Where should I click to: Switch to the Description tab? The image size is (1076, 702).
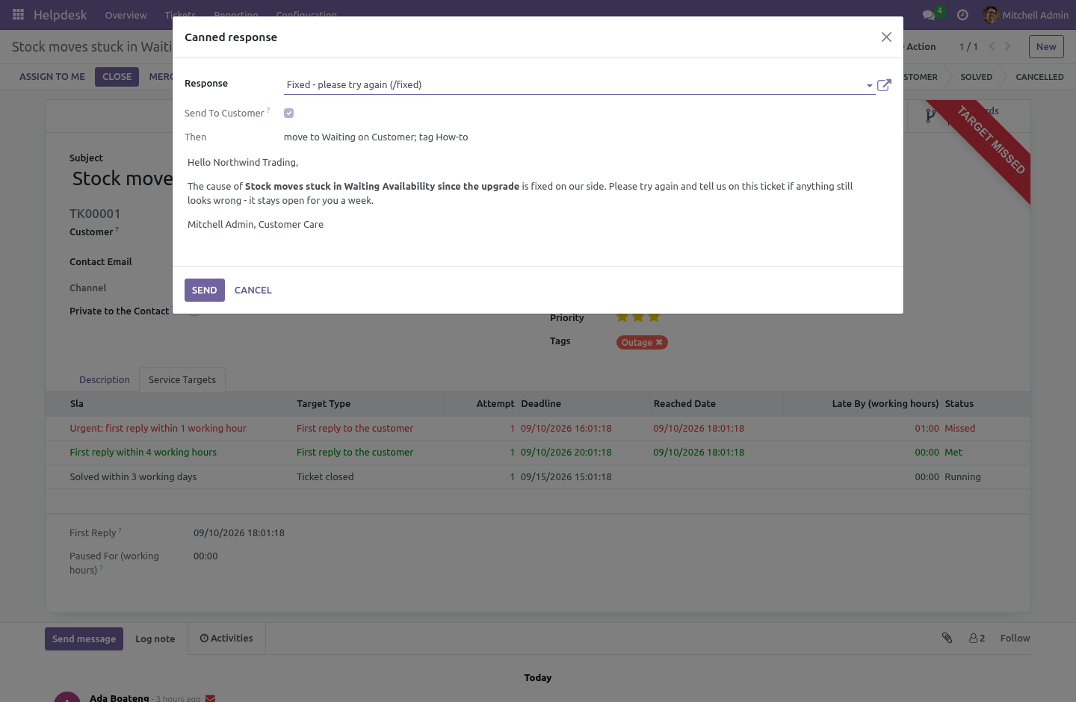point(105,380)
